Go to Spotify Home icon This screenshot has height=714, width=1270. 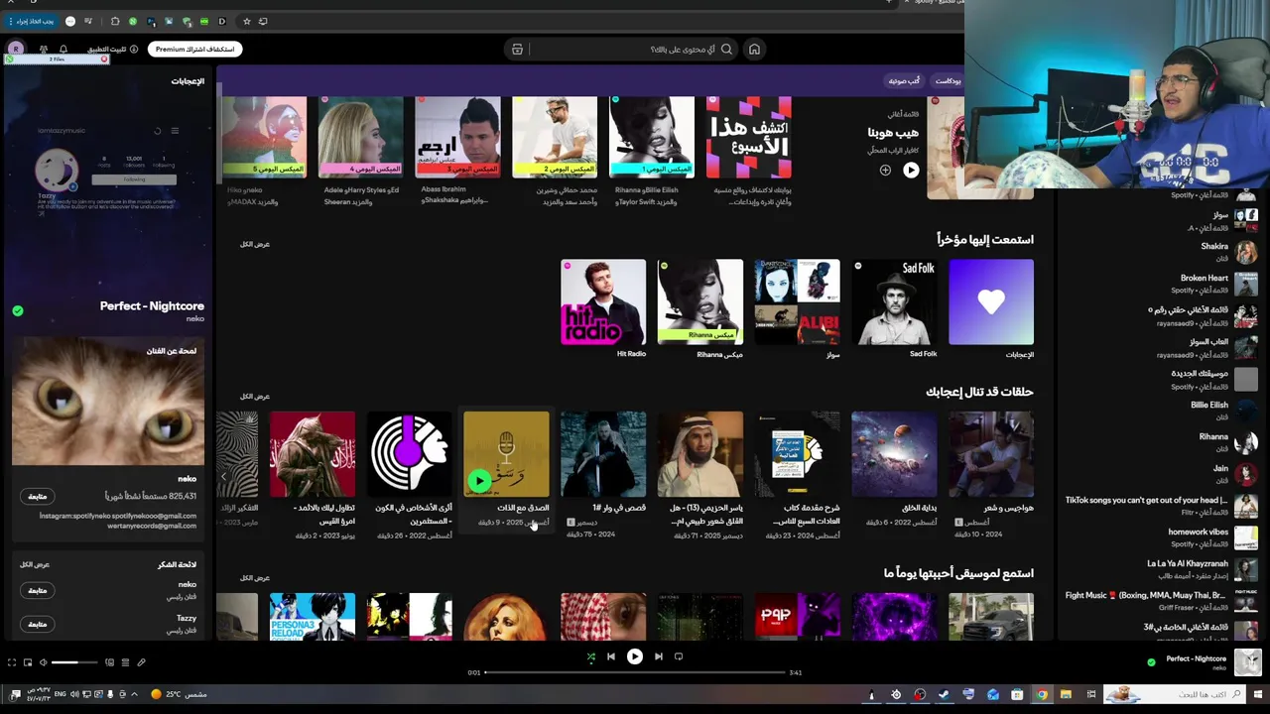coord(754,49)
